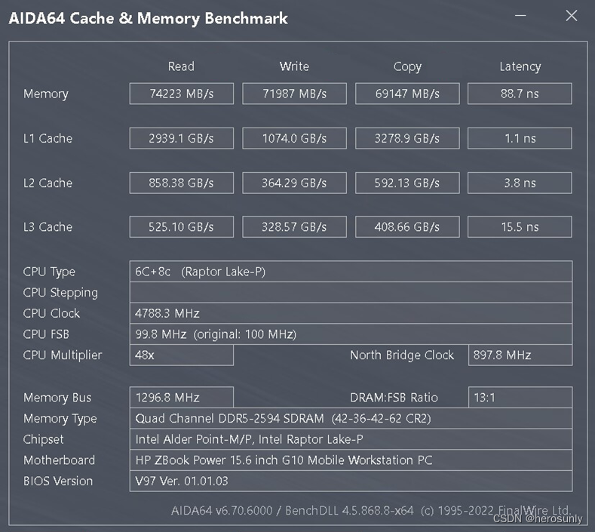Screen dimensions: 595x532
Task: Minimize the AIDA64 benchmark window
Action: pyautogui.click(x=520, y=17)
